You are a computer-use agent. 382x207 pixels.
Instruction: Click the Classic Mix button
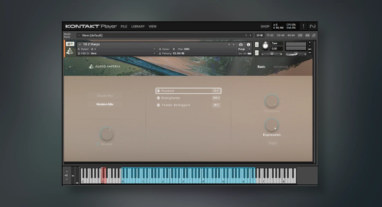click(105, 96)
